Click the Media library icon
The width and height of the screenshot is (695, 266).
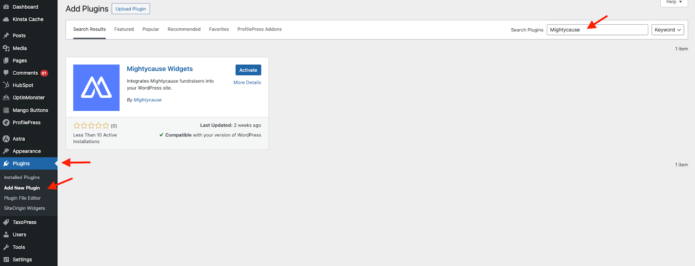click(6, 48)
